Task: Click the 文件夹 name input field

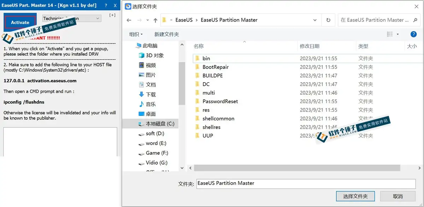Action: click(x=306, y=184)
